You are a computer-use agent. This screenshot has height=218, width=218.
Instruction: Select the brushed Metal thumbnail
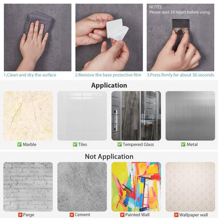coord(190,116)
